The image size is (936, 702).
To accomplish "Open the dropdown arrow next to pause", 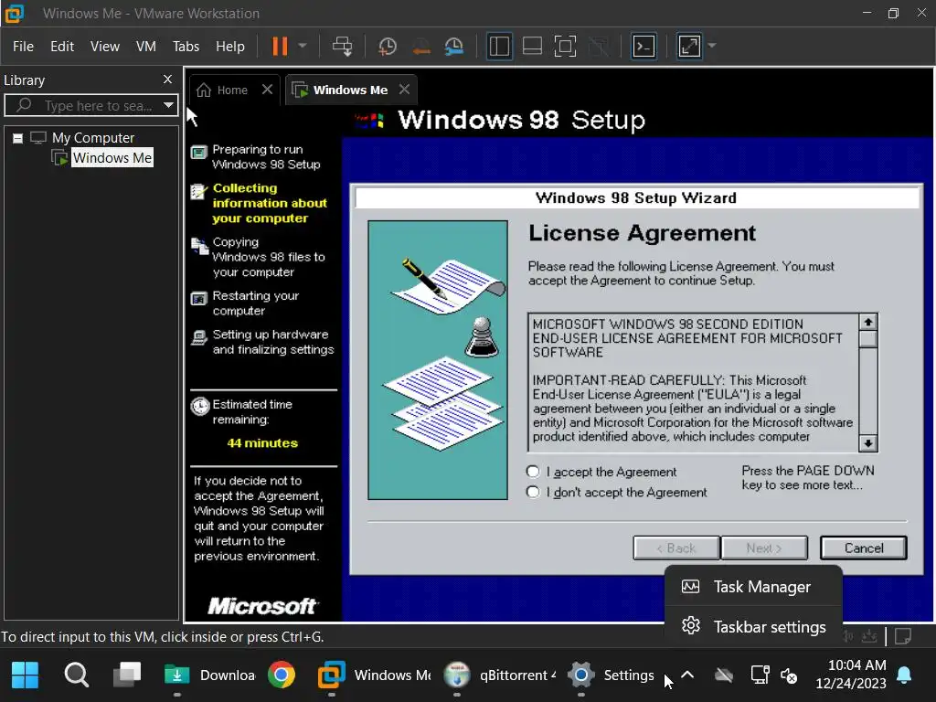I will pos(303,46).
